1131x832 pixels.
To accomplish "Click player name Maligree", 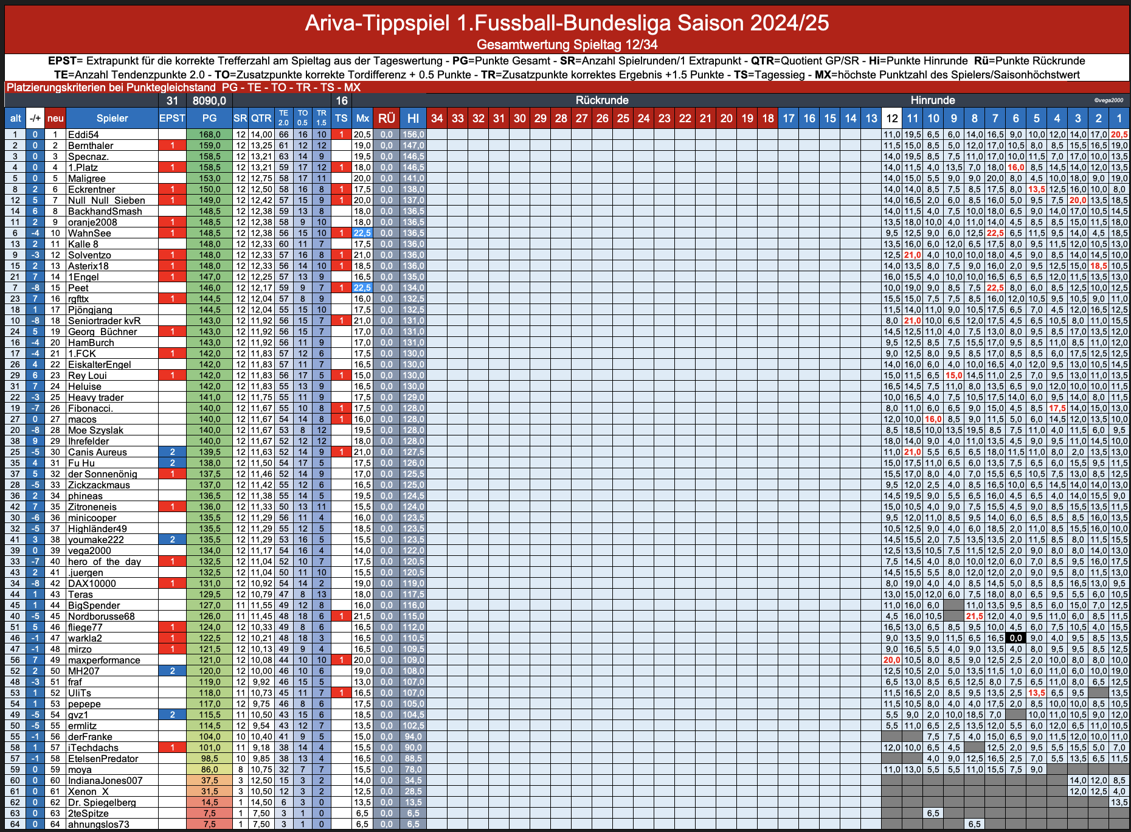I will [x=87, y=178].
